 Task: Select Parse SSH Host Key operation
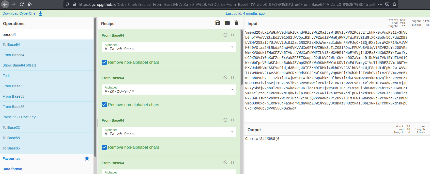pos(47,117)
